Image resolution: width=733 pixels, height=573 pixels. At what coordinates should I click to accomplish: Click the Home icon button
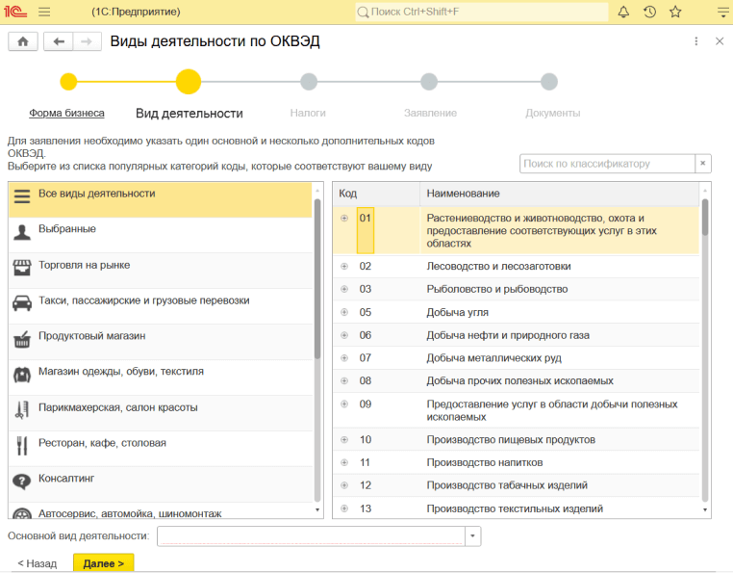pyautogui.click(x=23, y=41)
